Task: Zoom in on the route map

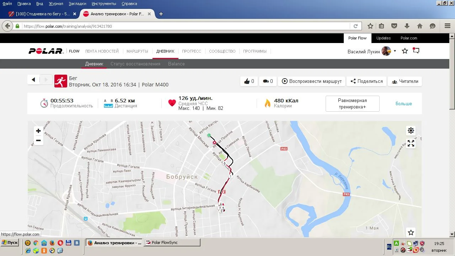Action: point(38,131)
